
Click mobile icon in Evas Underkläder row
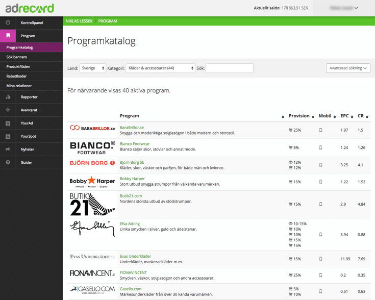[320, 259]
